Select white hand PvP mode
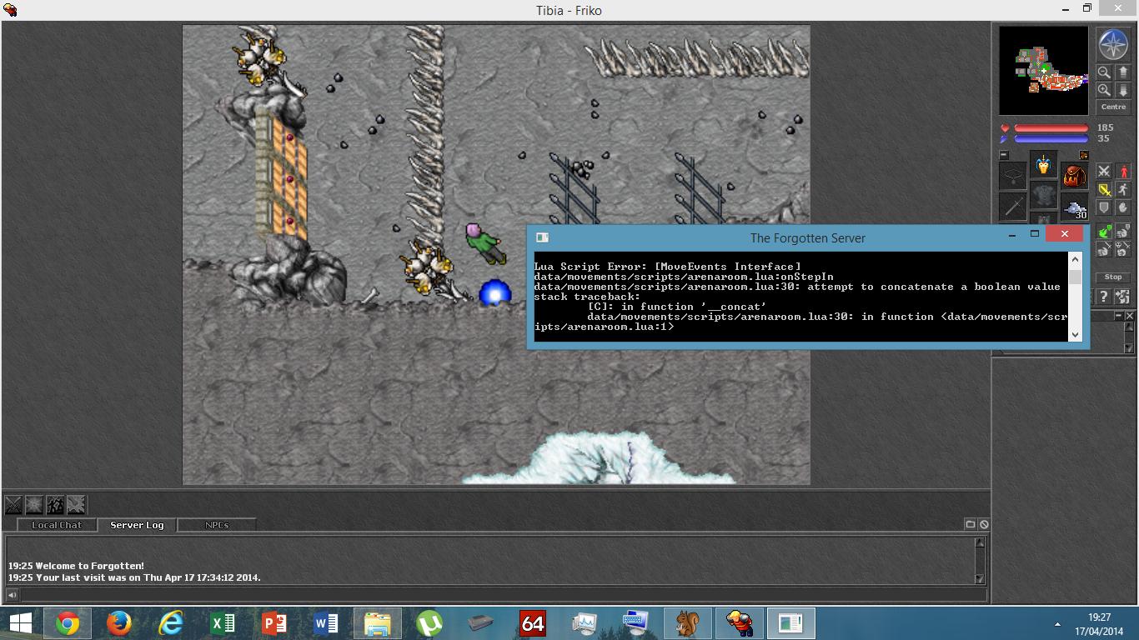The height and width of the screenshot is (640, 1139). pyautogui.click(x=1123, y=231)
